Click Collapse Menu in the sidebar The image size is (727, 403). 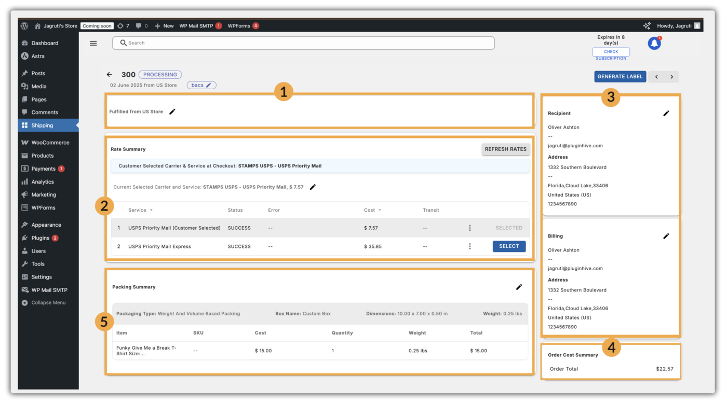48,303
